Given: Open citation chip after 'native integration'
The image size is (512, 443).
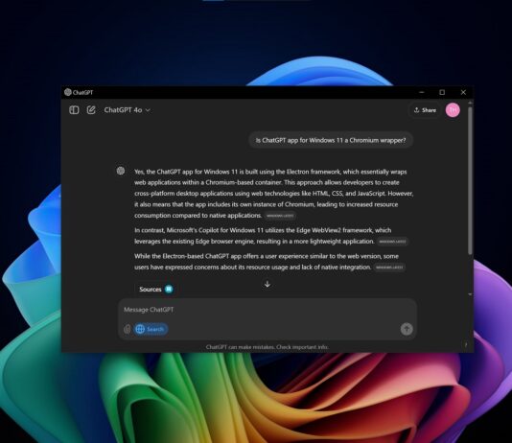Looking at the screenshot, I should coord(389,268).
